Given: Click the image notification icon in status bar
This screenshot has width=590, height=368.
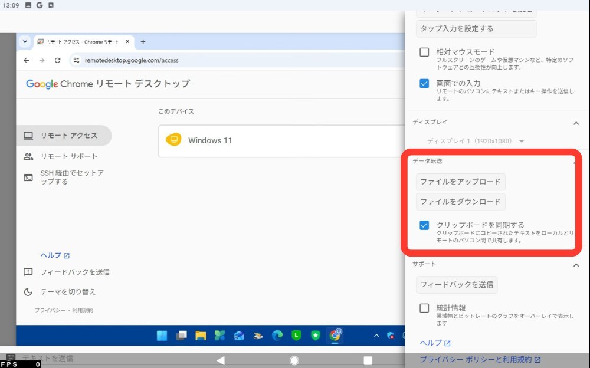Looking at the screenshot, I should pyautogui.click(x=28, y=5).
